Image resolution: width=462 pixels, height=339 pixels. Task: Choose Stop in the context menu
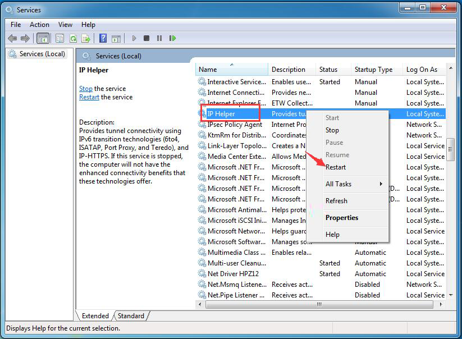[x=347, y=130]
